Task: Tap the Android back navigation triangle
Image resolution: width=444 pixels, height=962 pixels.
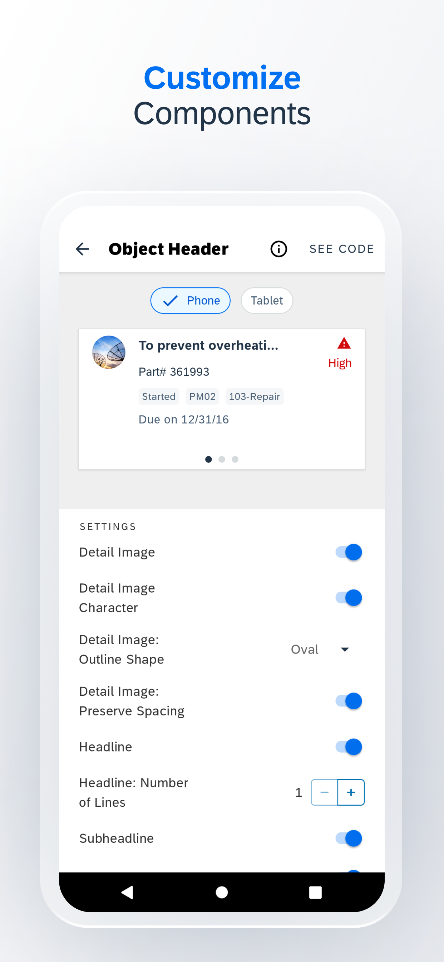Action: (127, 892)
